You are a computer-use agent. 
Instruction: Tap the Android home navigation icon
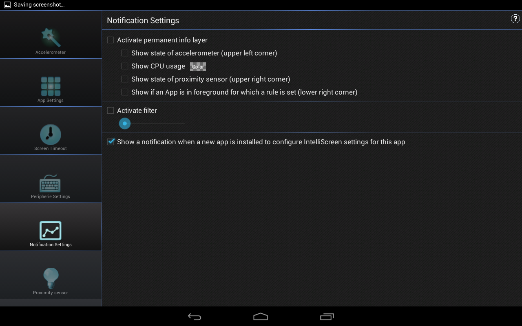coord(261,317)
